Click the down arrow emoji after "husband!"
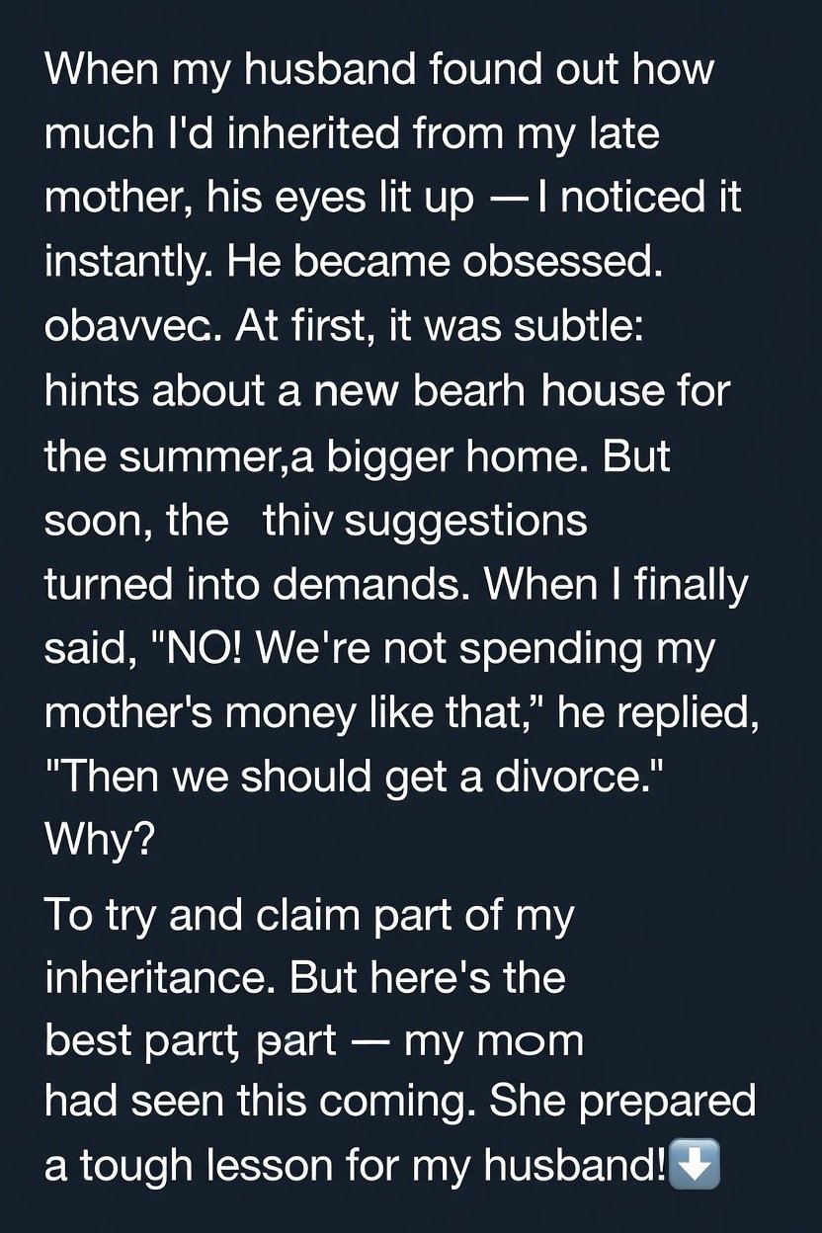Viewport: 822px width, 1233px height. (695, 1166)
